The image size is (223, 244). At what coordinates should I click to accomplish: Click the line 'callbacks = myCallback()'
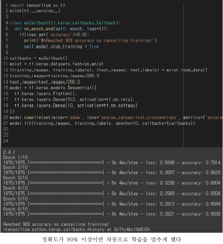click(x=38, y=58)
